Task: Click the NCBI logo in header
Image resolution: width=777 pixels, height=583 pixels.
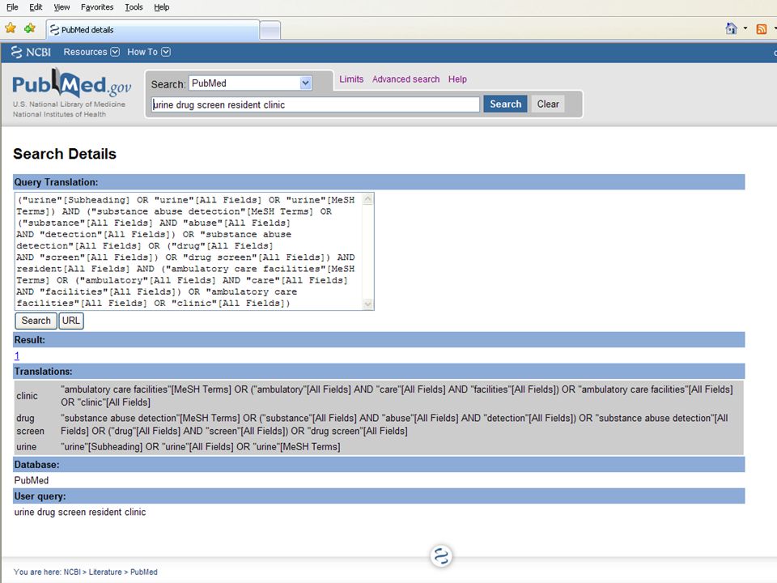Action: pyautogui.click(x=31, y=52)
